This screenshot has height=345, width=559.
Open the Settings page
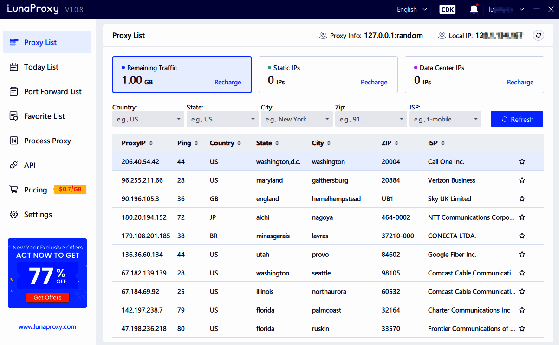click(x=38, y=214)
